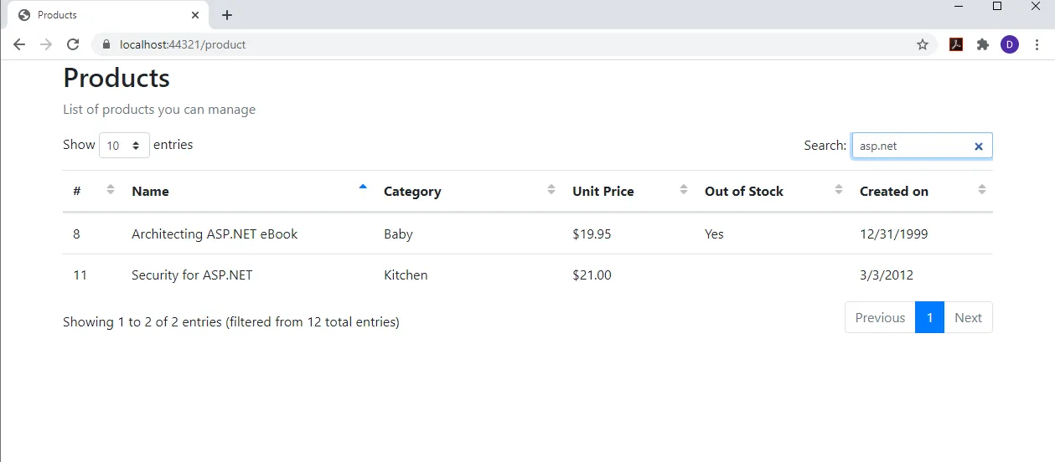Image resolution: width=1055 pixels, height=462 pixels.
Task: Open the entries-per-page dropdown
Action: [124, 146]
